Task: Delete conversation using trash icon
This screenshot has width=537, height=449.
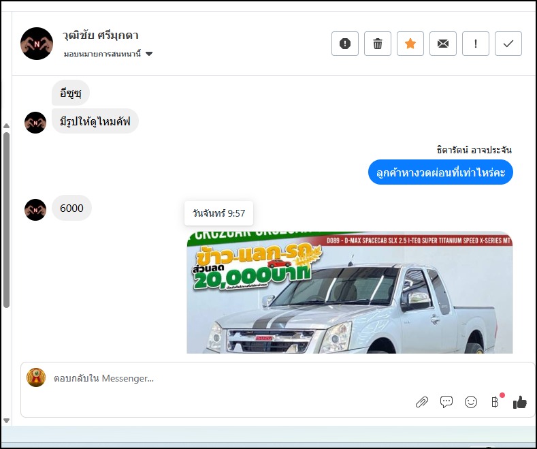Action: pos(378,44)
